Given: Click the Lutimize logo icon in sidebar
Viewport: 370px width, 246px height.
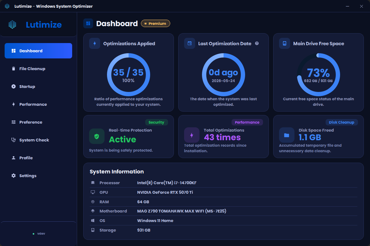Looking at the screenshot, I should [12, 25].
